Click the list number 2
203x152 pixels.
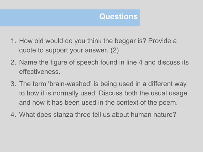click(13, 62)
